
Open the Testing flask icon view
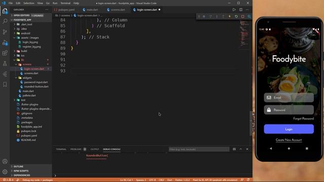click(x=5, y=64)
